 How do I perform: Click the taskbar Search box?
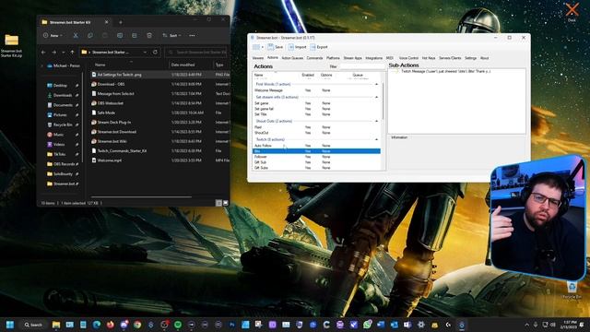tap(33, 325)
